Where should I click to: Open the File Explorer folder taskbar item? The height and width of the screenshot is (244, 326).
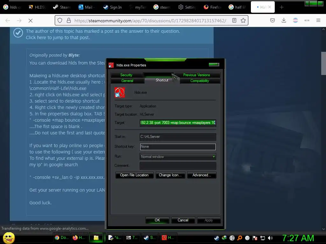(x=96, y=238)
